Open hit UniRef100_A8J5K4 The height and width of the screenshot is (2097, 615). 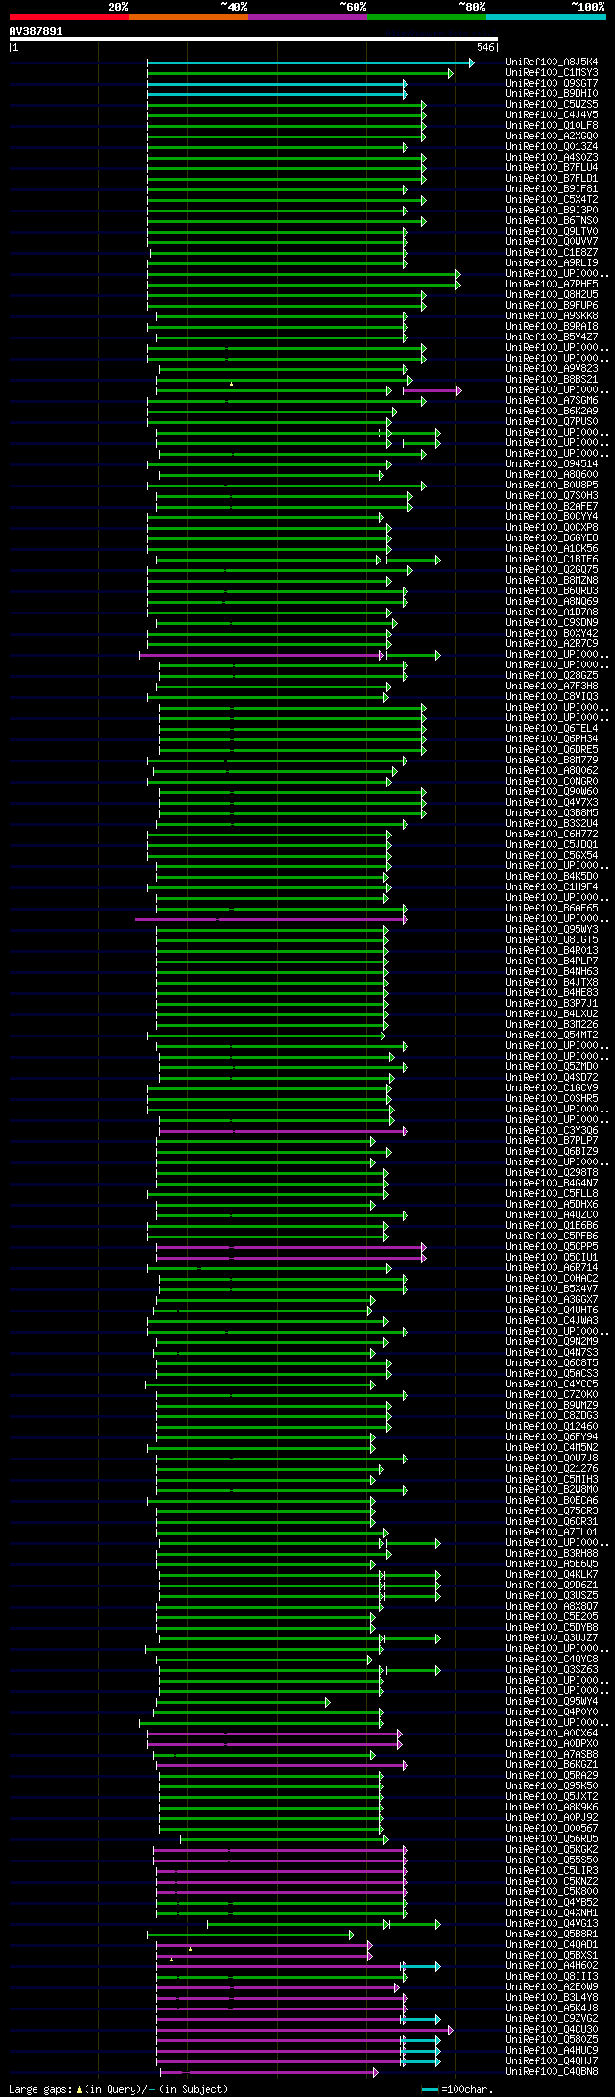552,62
